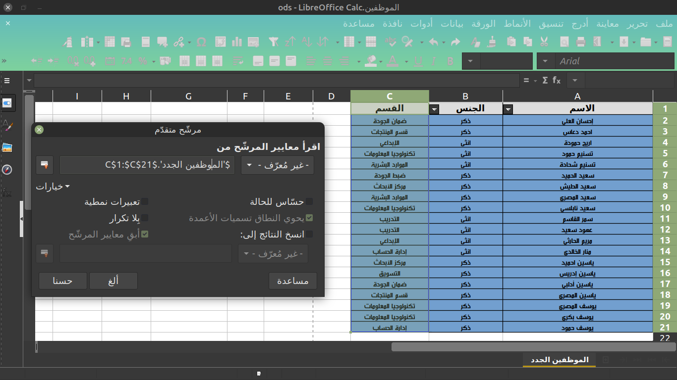
Task: Open the Gallery sidebar panel
Action: tap(7, 147)
